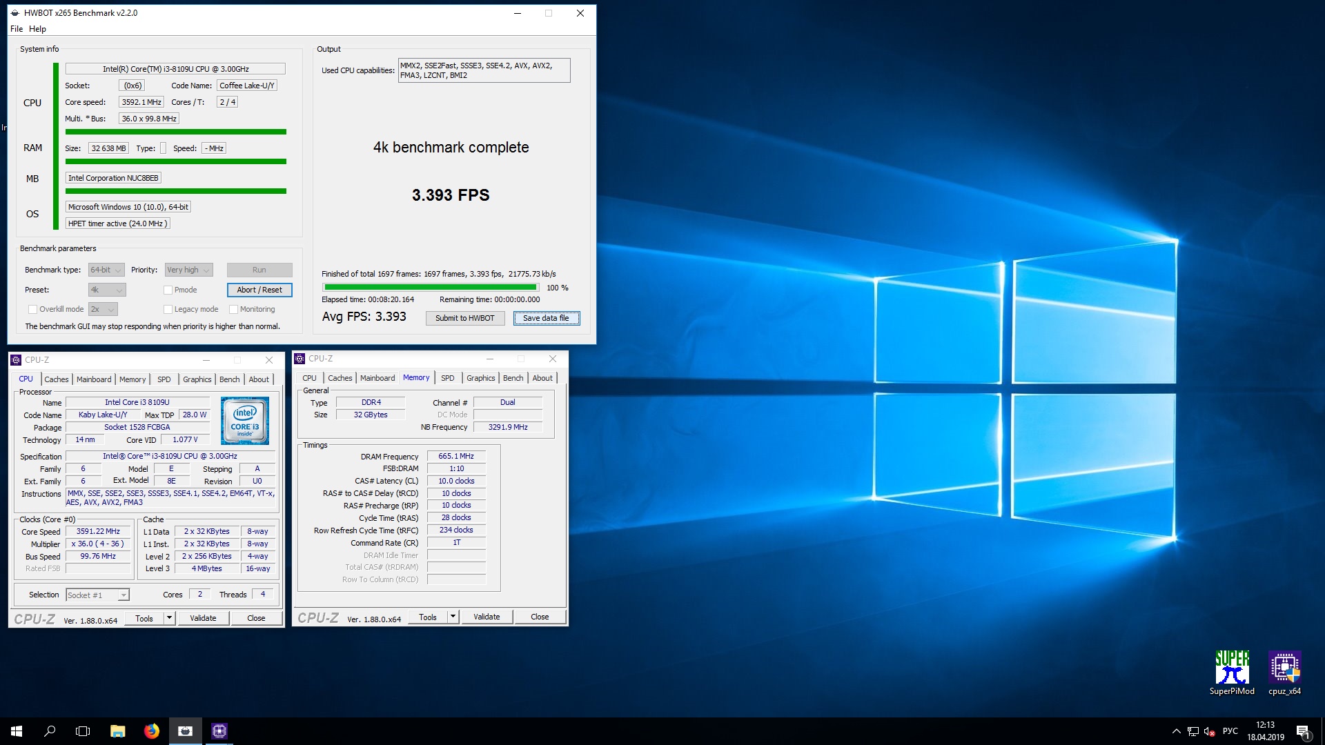Switch to Caches tab in left CPU-Z
This screenshot has width=1325, height=745.
(57, 379)
